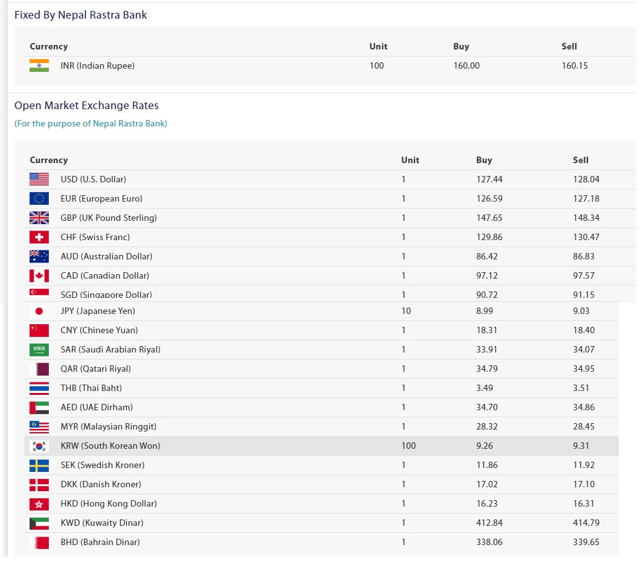Click the Thailand flag icon
Image resolution: width=644 pixels, height=565 pixels.
click(x=39, y=388)
